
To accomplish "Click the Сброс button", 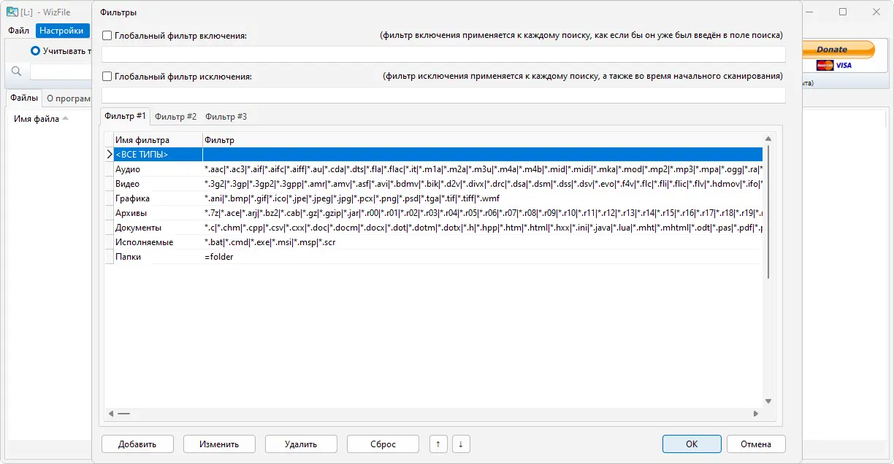I will pyautogui.click(x=383, y=444).
